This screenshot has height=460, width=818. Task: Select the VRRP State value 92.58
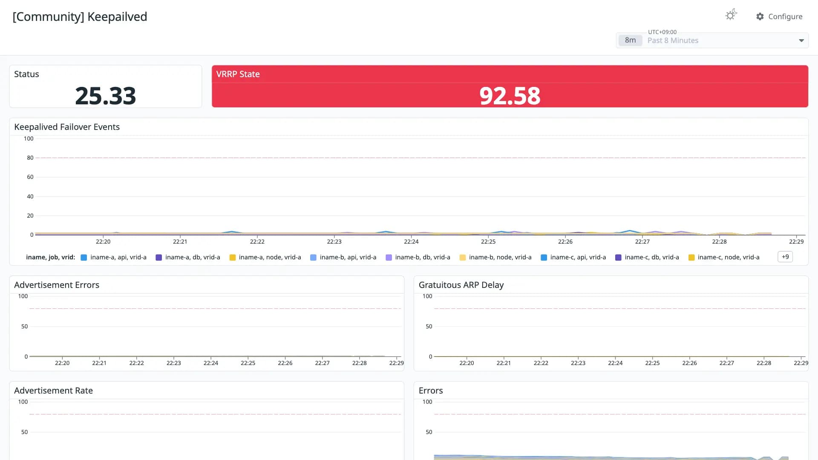coord(510,95)
